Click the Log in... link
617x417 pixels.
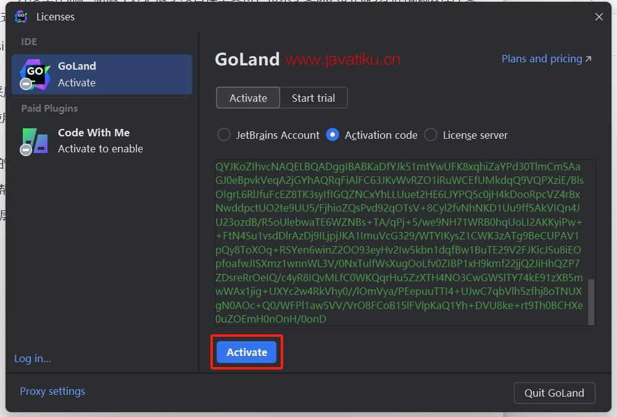(x=33, y=358)
